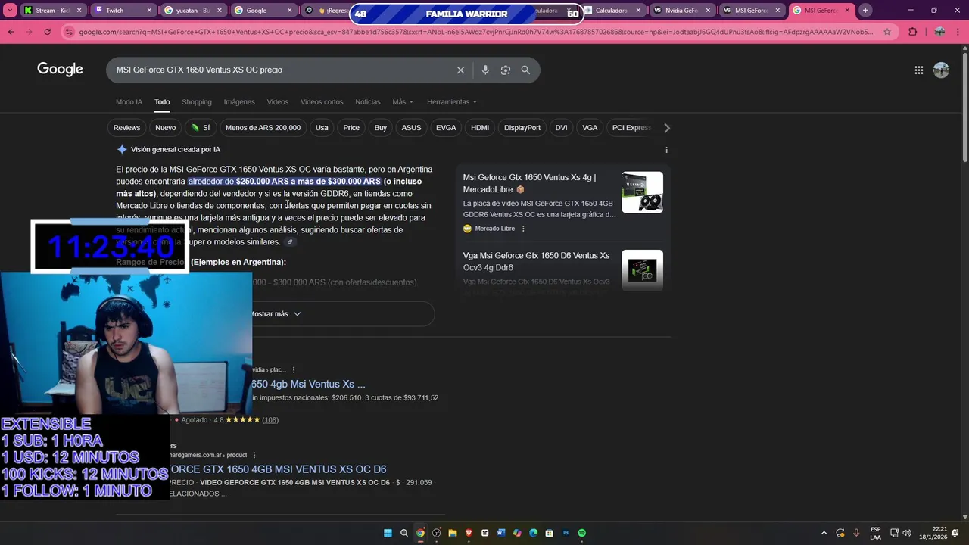The width and height of the screenshot is (969, 545).
Task: Switch to the Nvidia GeForce browser tab
Action: click(681, 11)
